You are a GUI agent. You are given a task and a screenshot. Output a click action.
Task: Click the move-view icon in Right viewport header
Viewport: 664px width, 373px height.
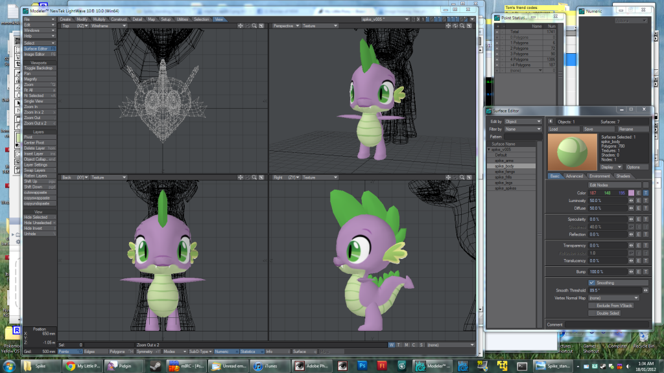[448, 177]
